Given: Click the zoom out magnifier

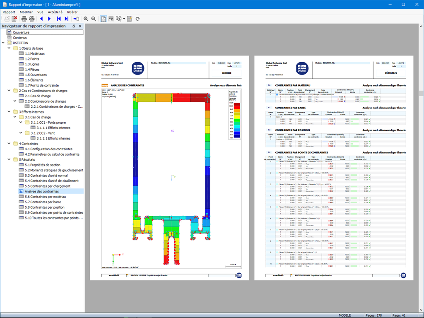Looking at the screenshot, I should pyautogui.click(x=94, y=19).
